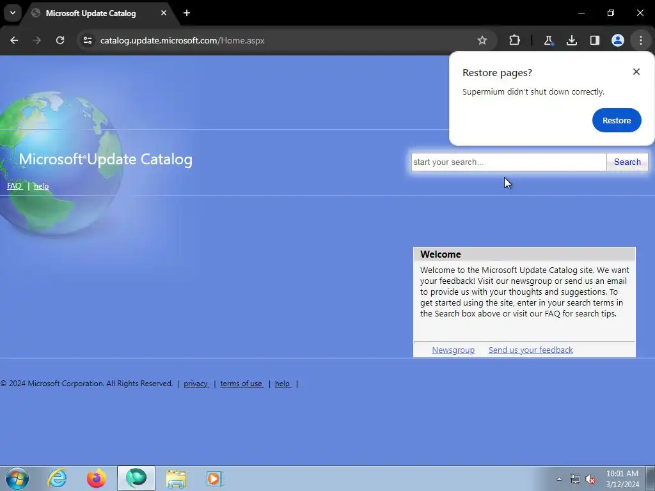Launch Windows Media Player from taskbar
This screenshot has width=655, height=491.
(215, 478)
